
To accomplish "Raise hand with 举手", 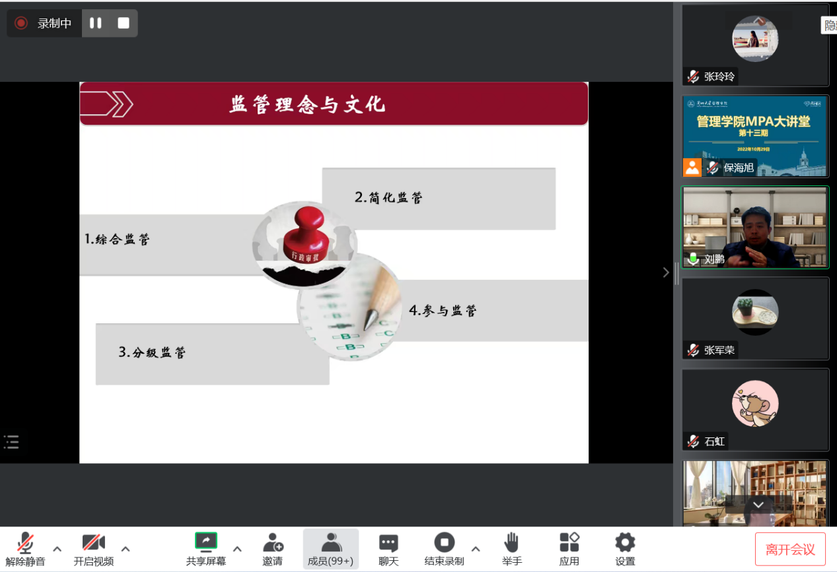I will coord(511,549).
